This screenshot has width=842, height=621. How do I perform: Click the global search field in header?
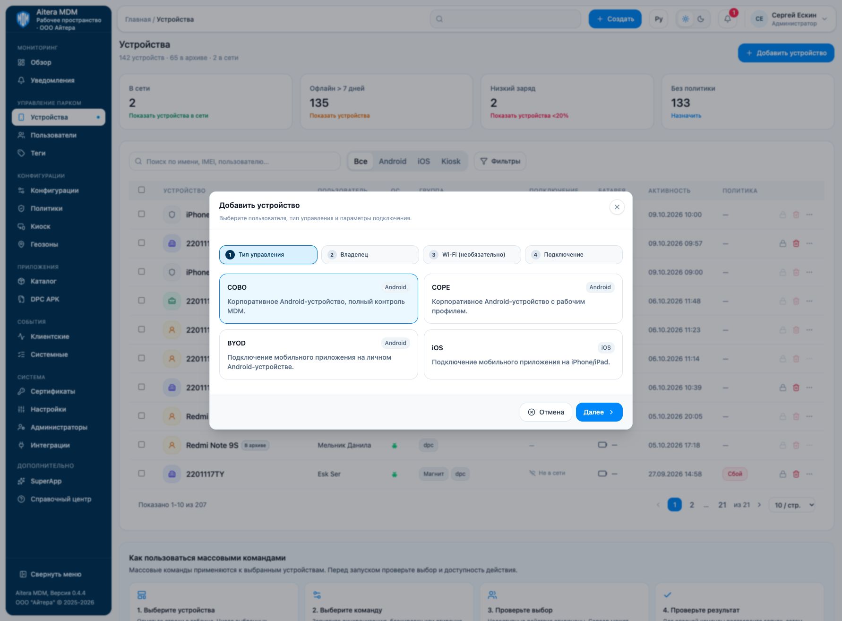point(506,19)
